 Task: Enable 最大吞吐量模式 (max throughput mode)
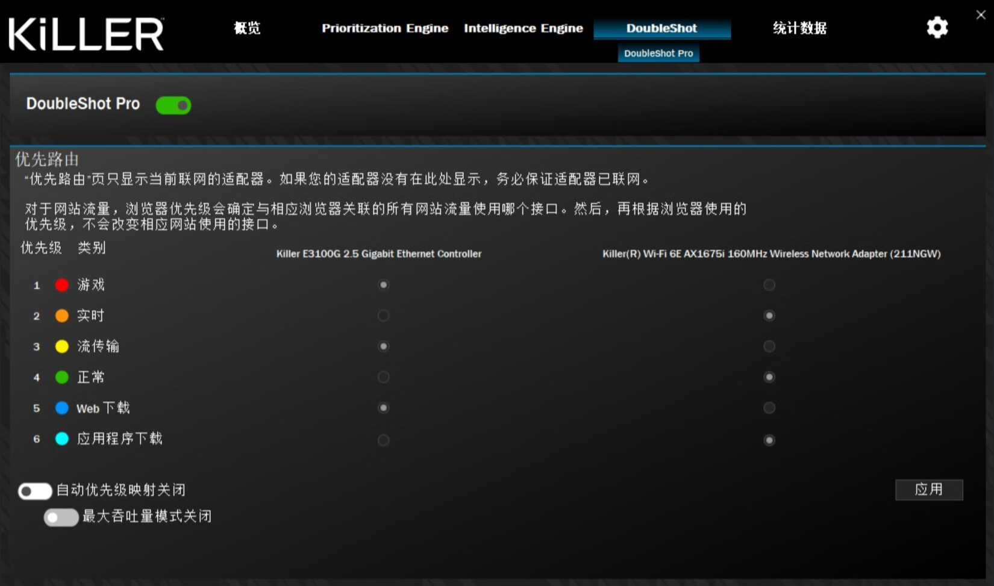pos(61,516)
